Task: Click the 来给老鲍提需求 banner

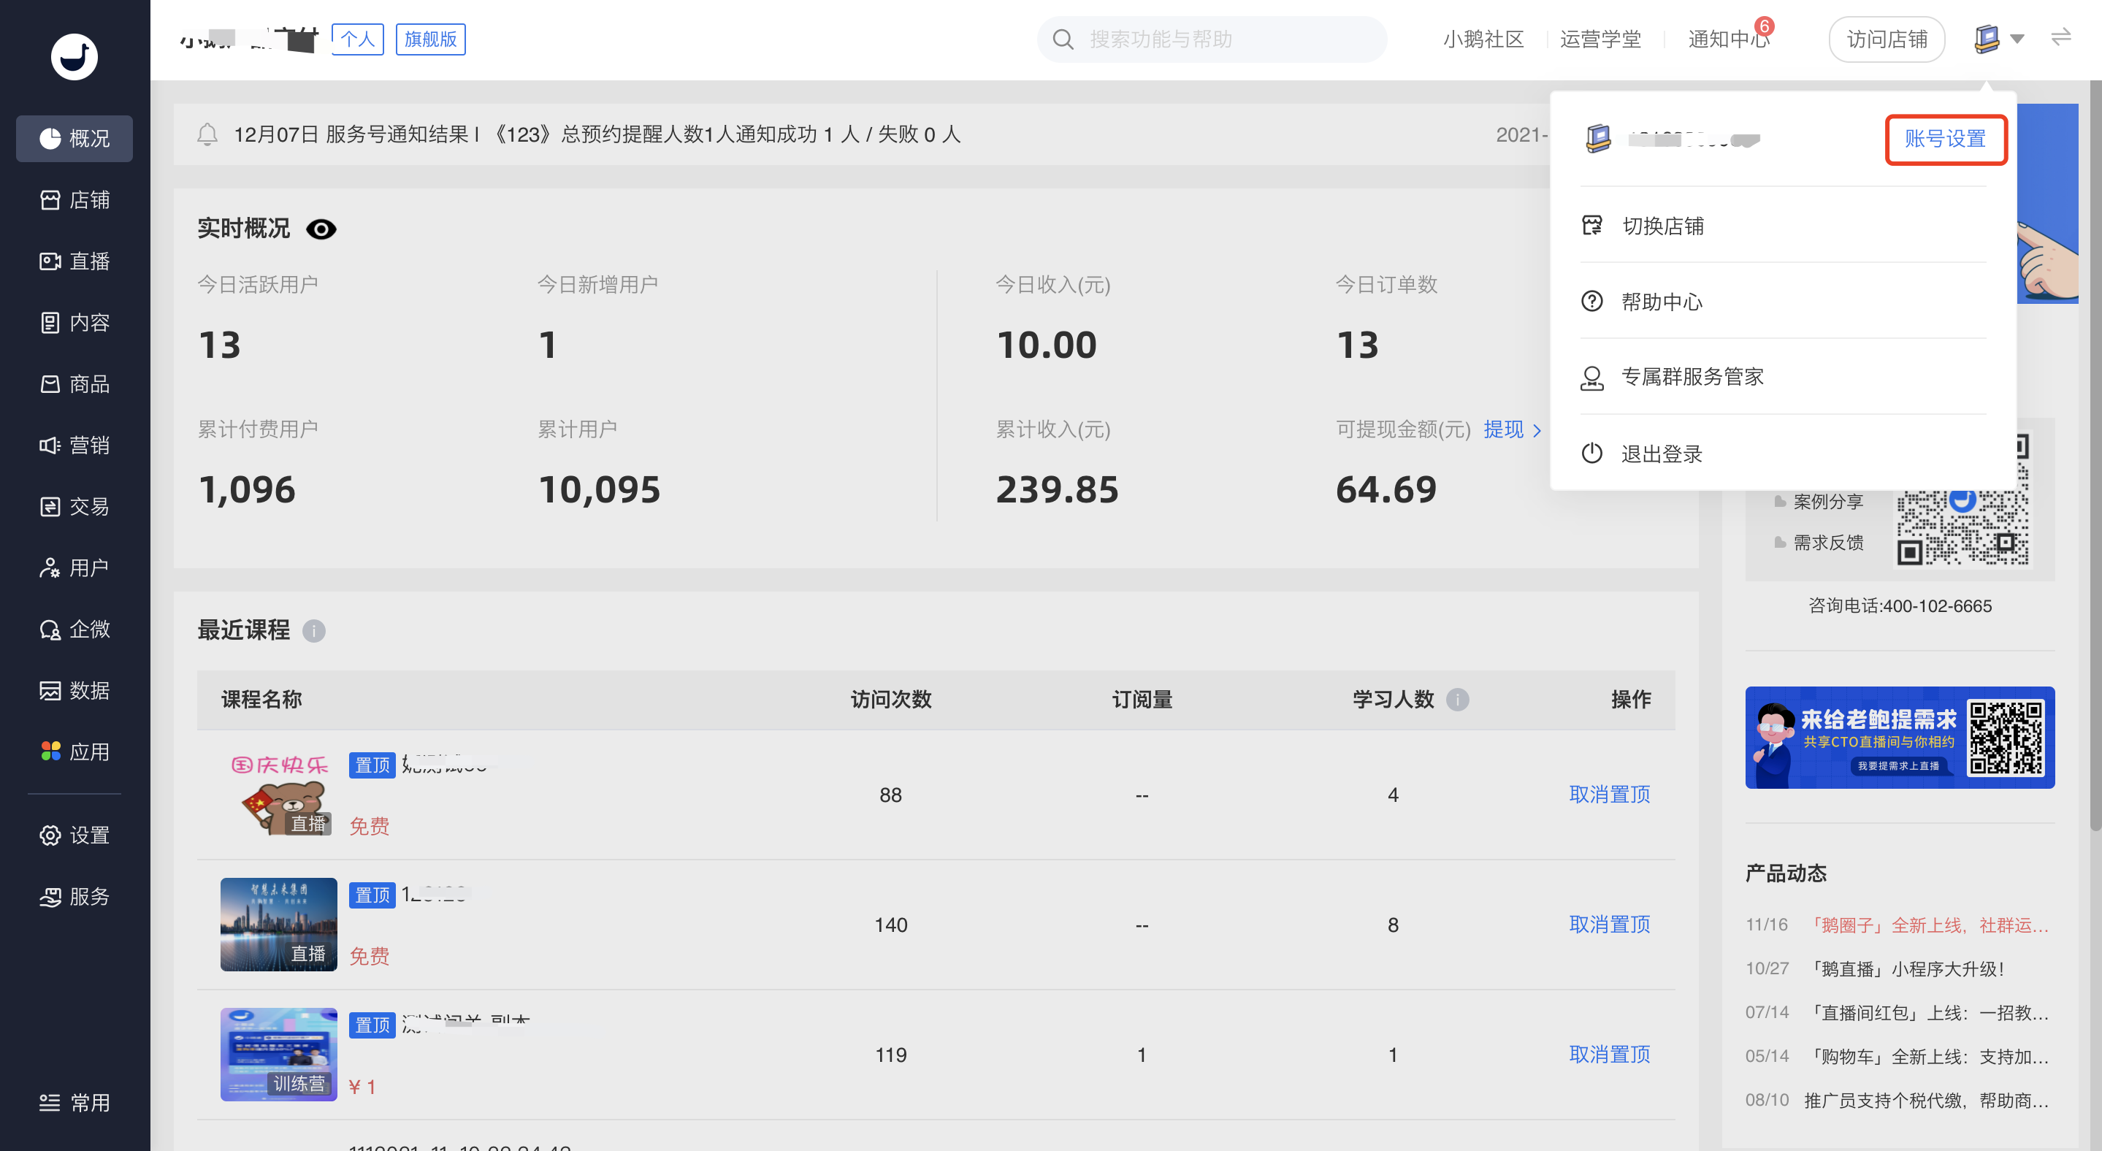Action: pos(1899,738)
